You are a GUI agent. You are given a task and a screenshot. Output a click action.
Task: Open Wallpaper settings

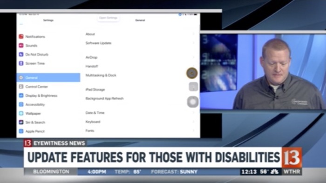pos(48,113)
